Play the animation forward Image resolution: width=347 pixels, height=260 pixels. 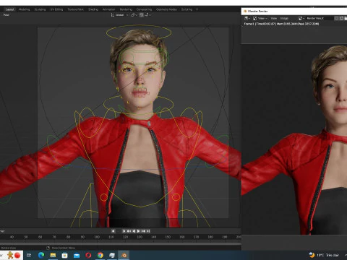(139, 231)
